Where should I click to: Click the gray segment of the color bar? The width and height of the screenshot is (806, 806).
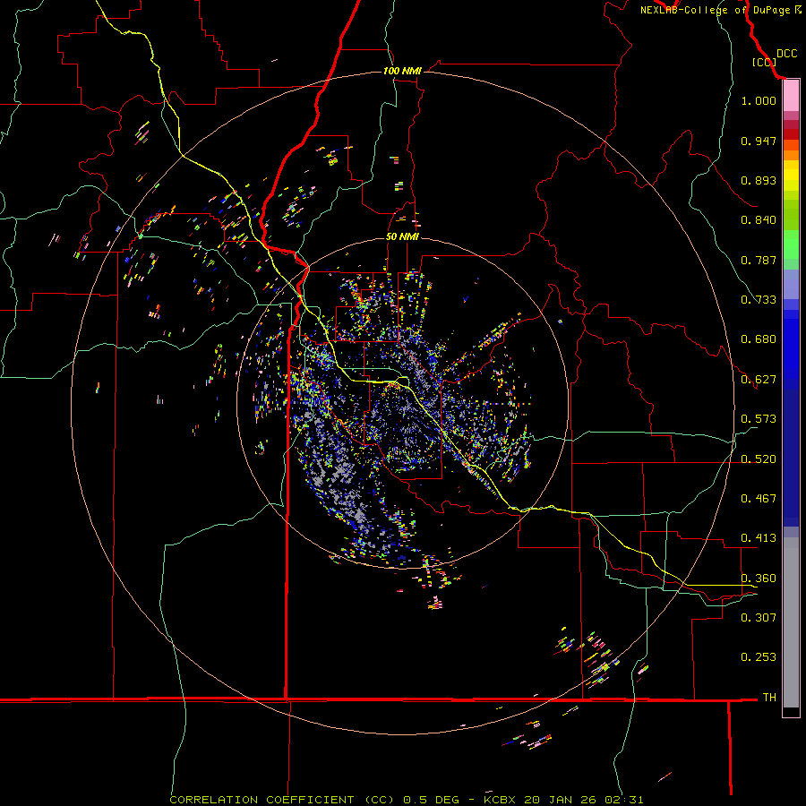click(x=791, y=622)
